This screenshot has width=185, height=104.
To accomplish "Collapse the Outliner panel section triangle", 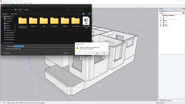I will pyautogui.click(x=160, y=11).
